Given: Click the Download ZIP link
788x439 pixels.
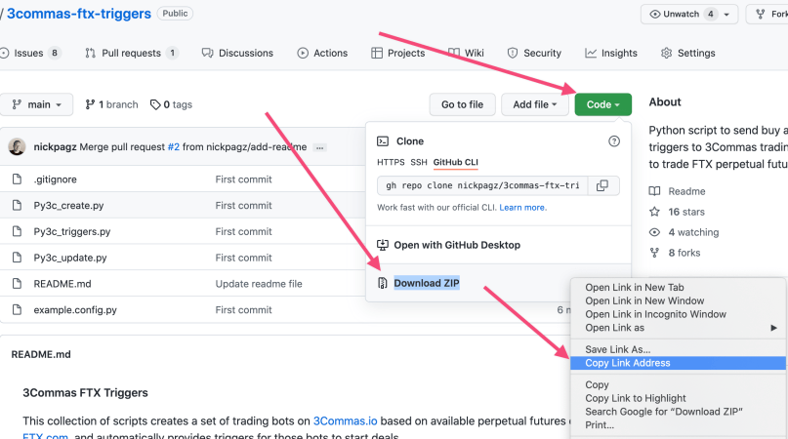Looking at the screenshot, I should click(x=427, y=283).
